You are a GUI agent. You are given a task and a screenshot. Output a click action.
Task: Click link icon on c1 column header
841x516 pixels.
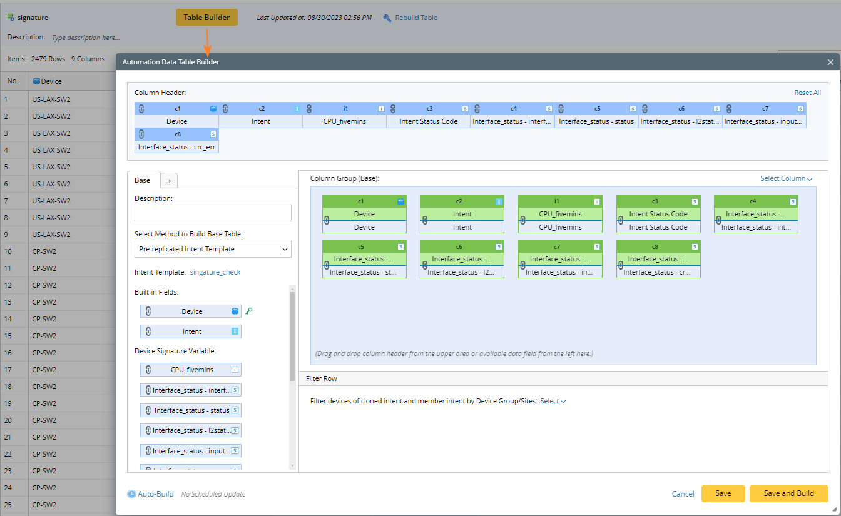click(x=141, y=109)
